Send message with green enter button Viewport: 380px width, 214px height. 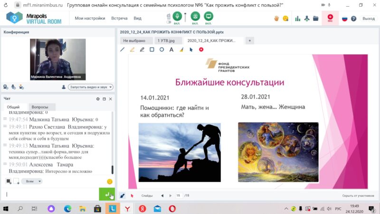(x=107, y=194)
